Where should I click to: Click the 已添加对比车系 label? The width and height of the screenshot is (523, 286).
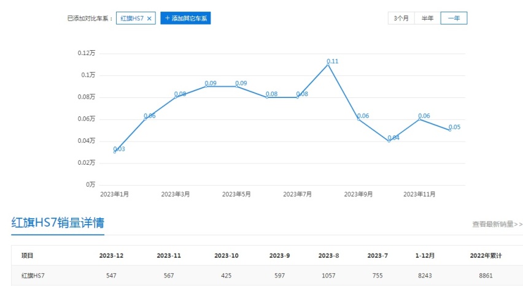click(x=90, y=18)
